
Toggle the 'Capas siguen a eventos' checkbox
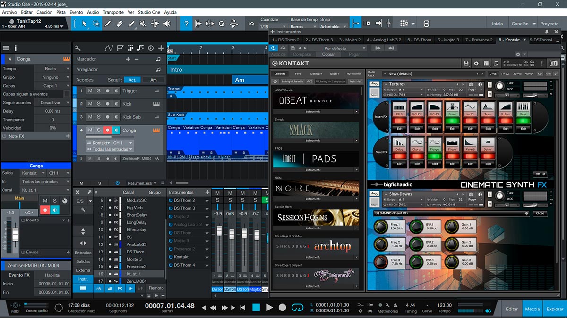coord(67,94)
